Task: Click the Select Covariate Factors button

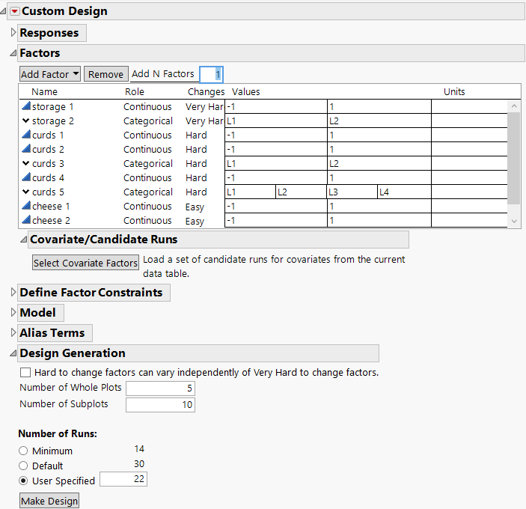Action: pyautogui.click(x=85, y=263)
